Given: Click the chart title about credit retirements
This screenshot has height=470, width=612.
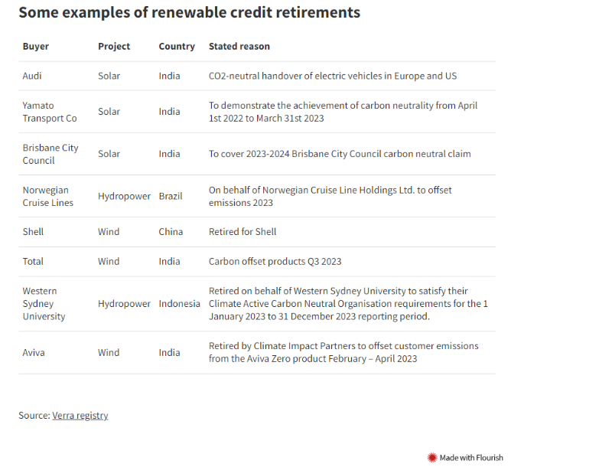Looking at the screenshot, I should click(x=189, y=12).
